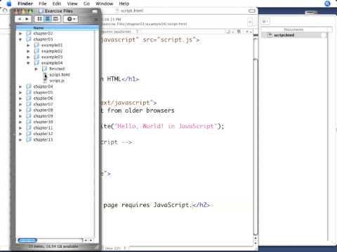Click the editor scroll down arrow
Image resolution: width=337 pixels, height=252 pixels.
tap(256, 243)
